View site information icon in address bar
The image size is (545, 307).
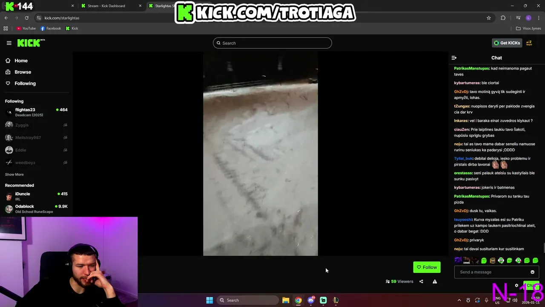39,18
